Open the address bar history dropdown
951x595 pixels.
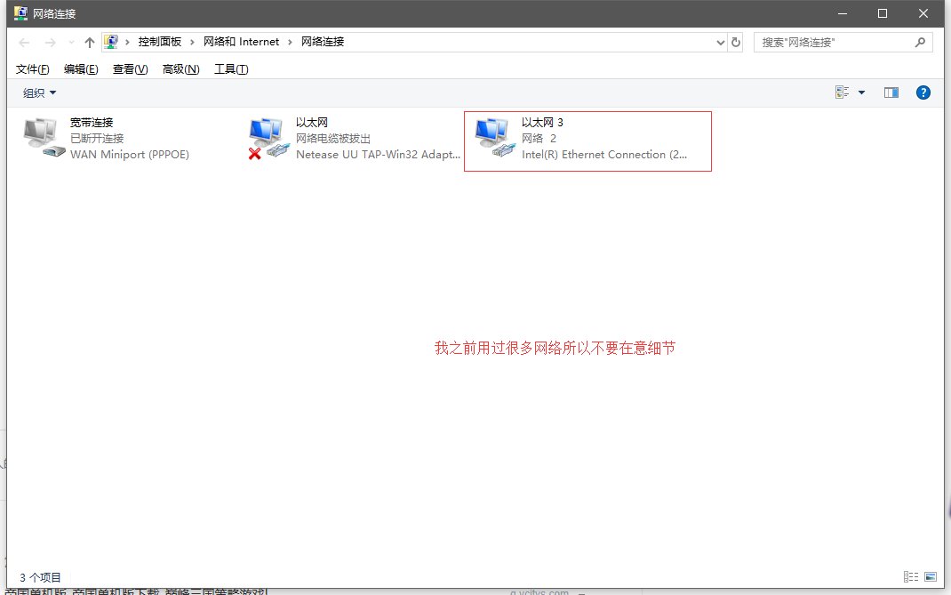click(x=720, y=41)
